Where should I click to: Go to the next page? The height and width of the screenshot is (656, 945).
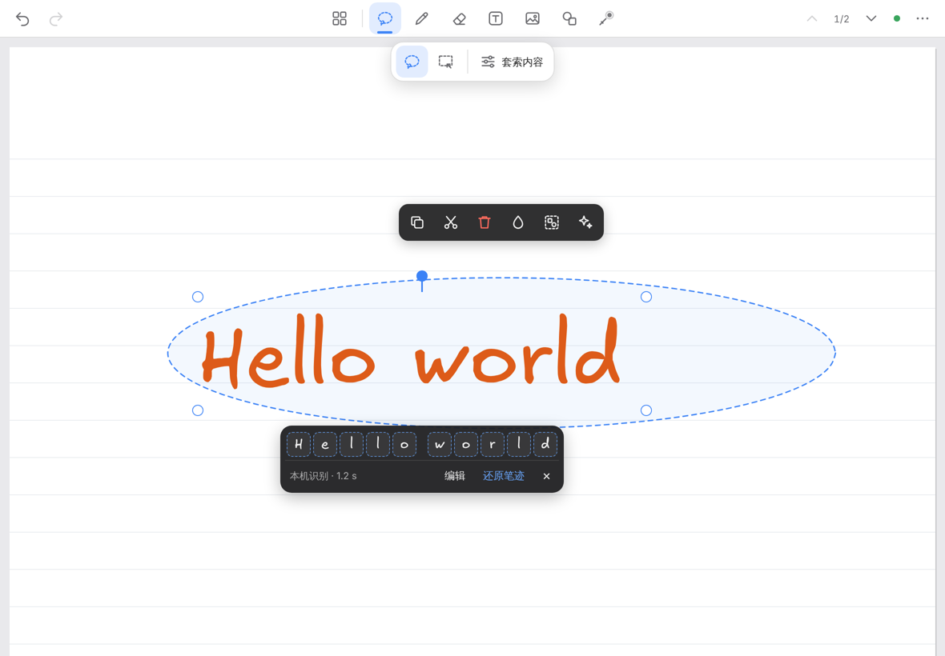pos(871,18)
